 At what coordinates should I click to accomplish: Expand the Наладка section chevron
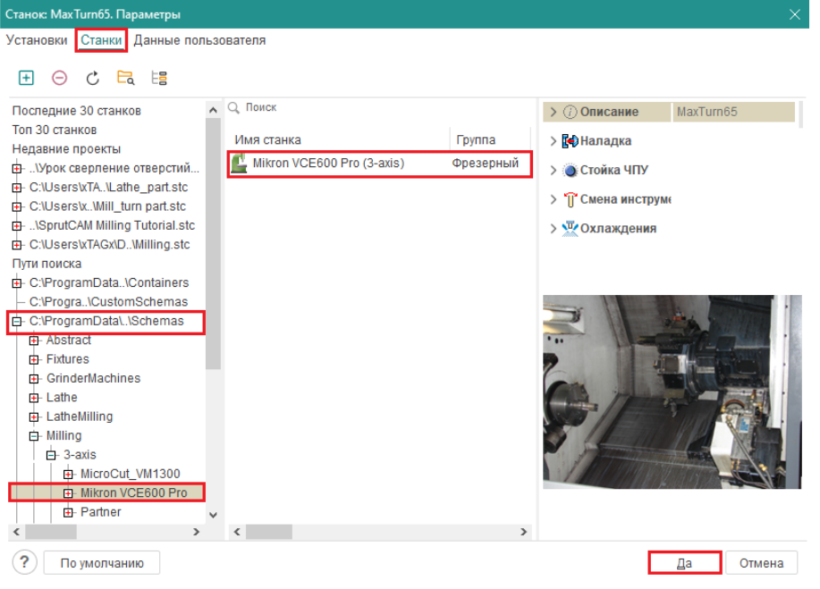click(554, 141)
